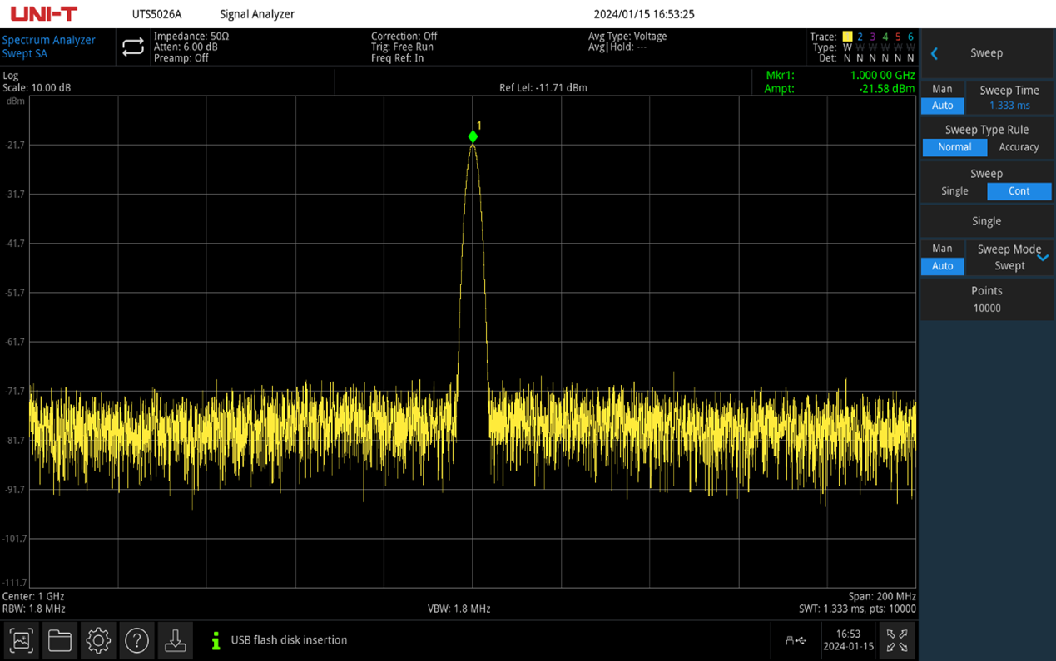Select trace 2 in trace header
This screenshot has height=661, width=1056.
coord(860,37)
